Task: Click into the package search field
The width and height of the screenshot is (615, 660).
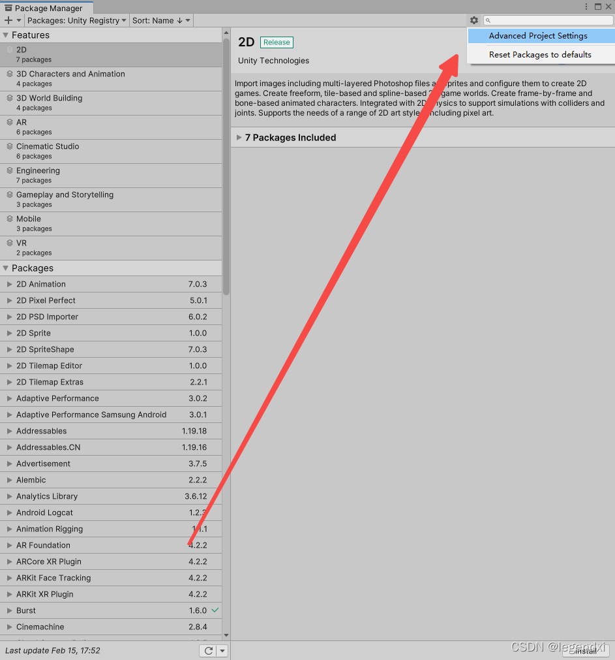Action: [x=548, y=20]
